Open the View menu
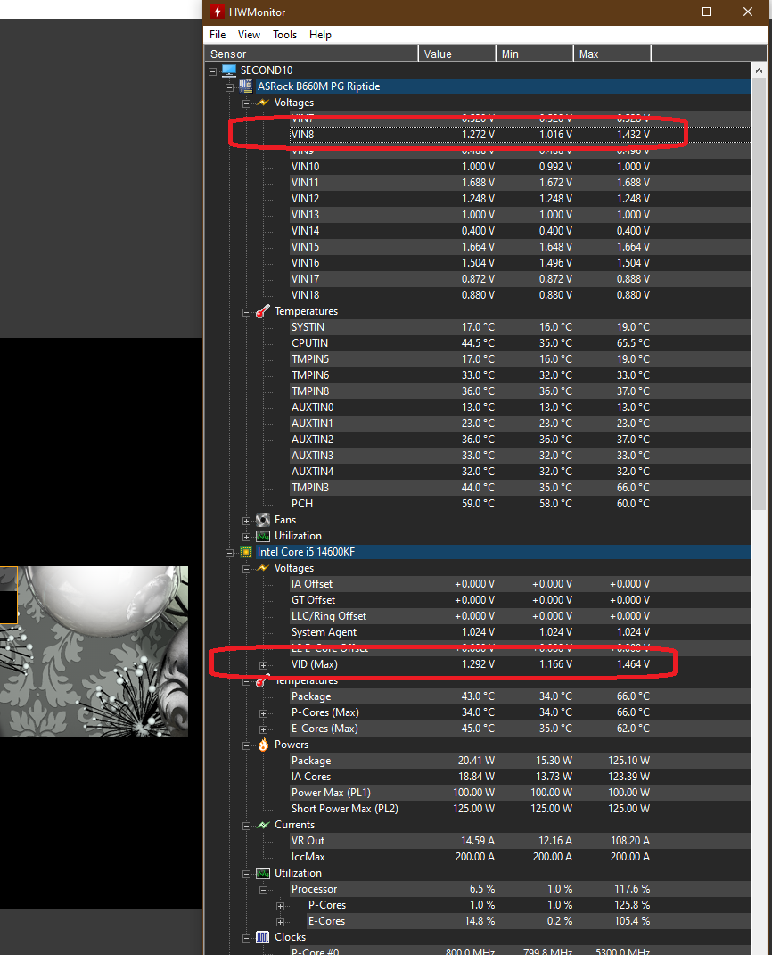Viewport: 772px width, 955px height. click(249, 35)
